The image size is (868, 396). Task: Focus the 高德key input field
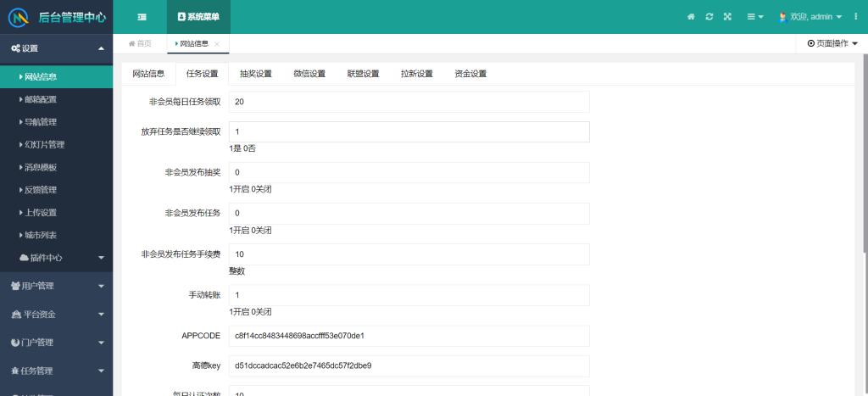pyautogui.click(x=409, y=365)
